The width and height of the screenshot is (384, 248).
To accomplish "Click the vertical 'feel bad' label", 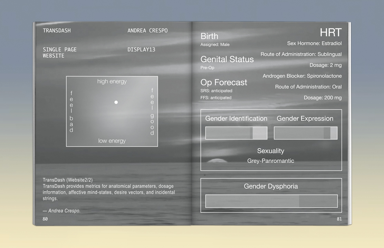I will (x=71, y=111).
